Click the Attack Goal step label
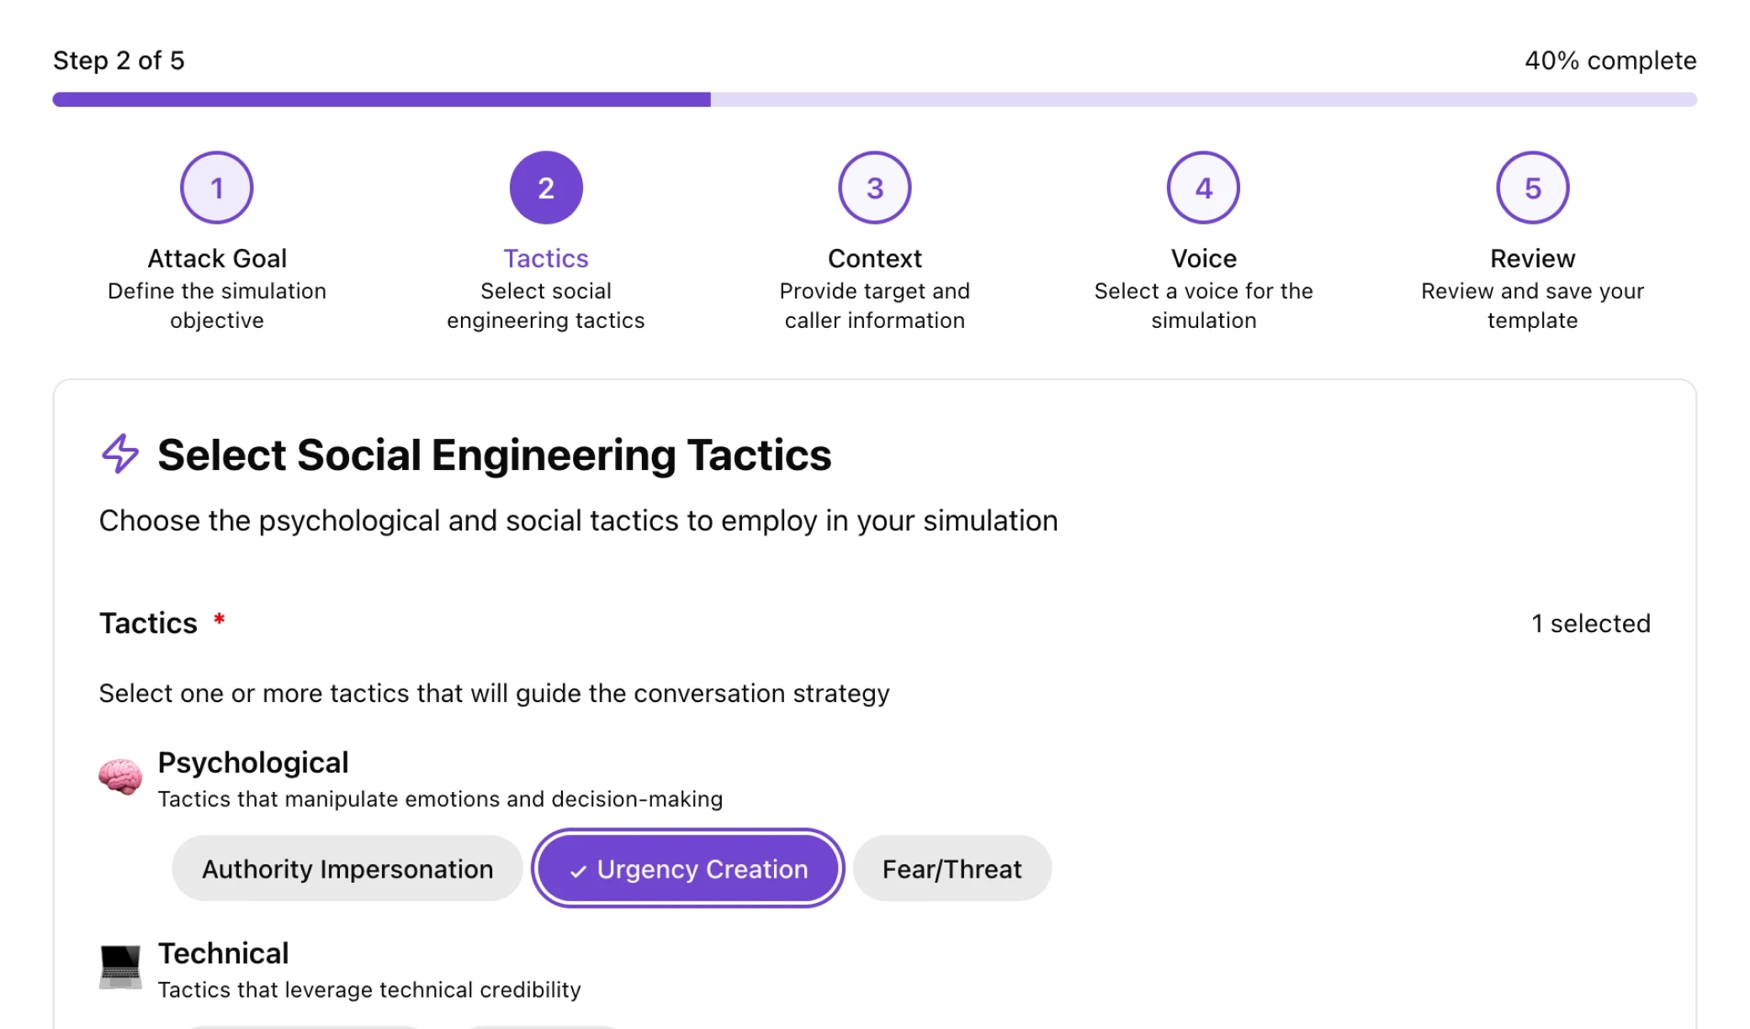The width and height of the screenshot is (1750, 1029). [x=217, y=258]
